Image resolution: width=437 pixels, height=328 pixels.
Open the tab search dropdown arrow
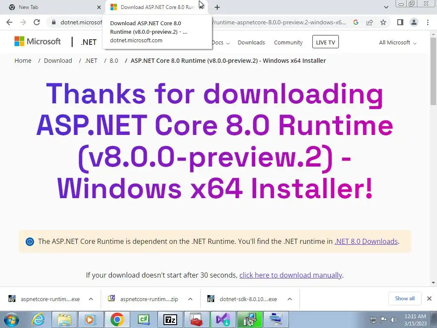386,7
